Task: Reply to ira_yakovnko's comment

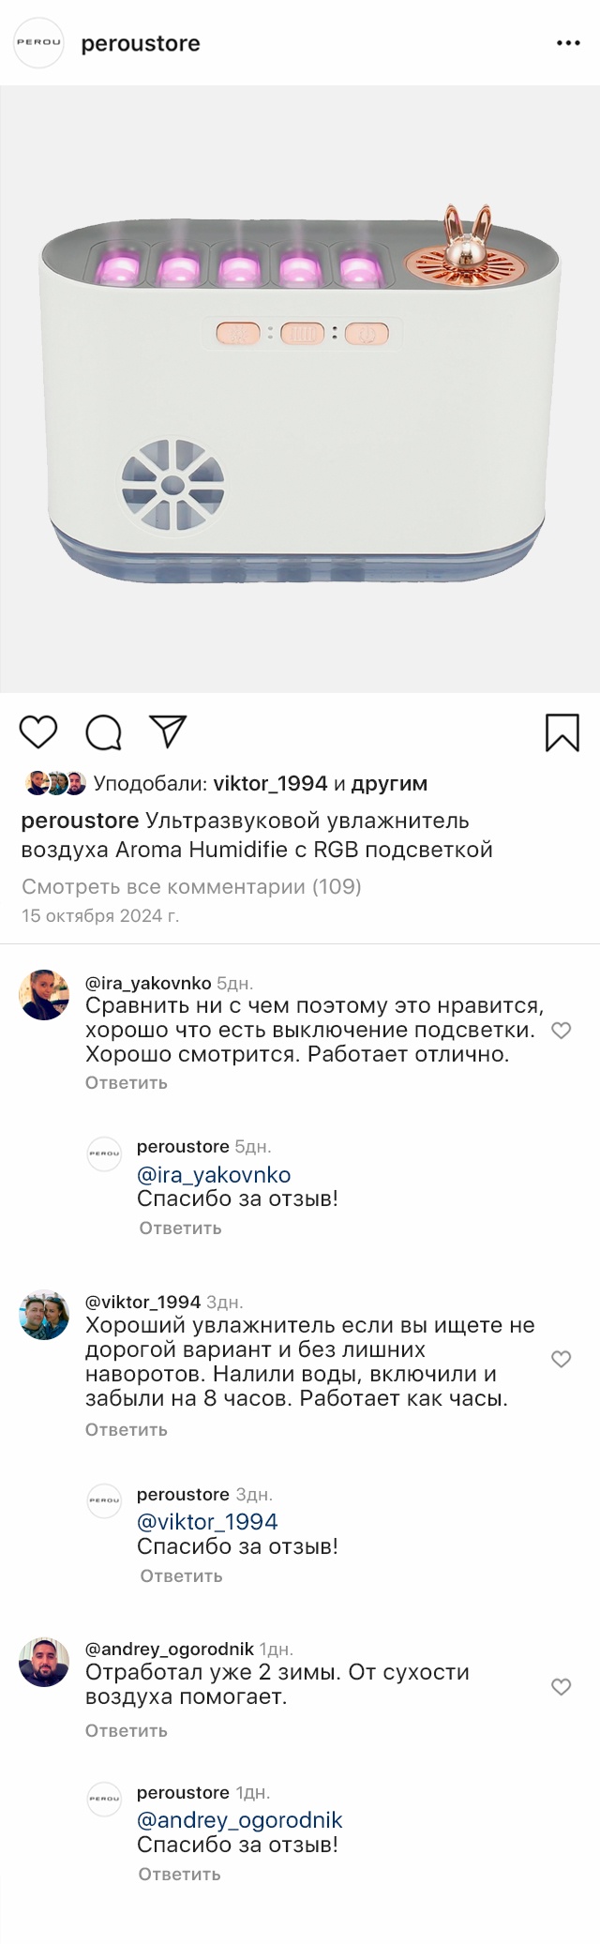Action: click(x=127, y=1082)
